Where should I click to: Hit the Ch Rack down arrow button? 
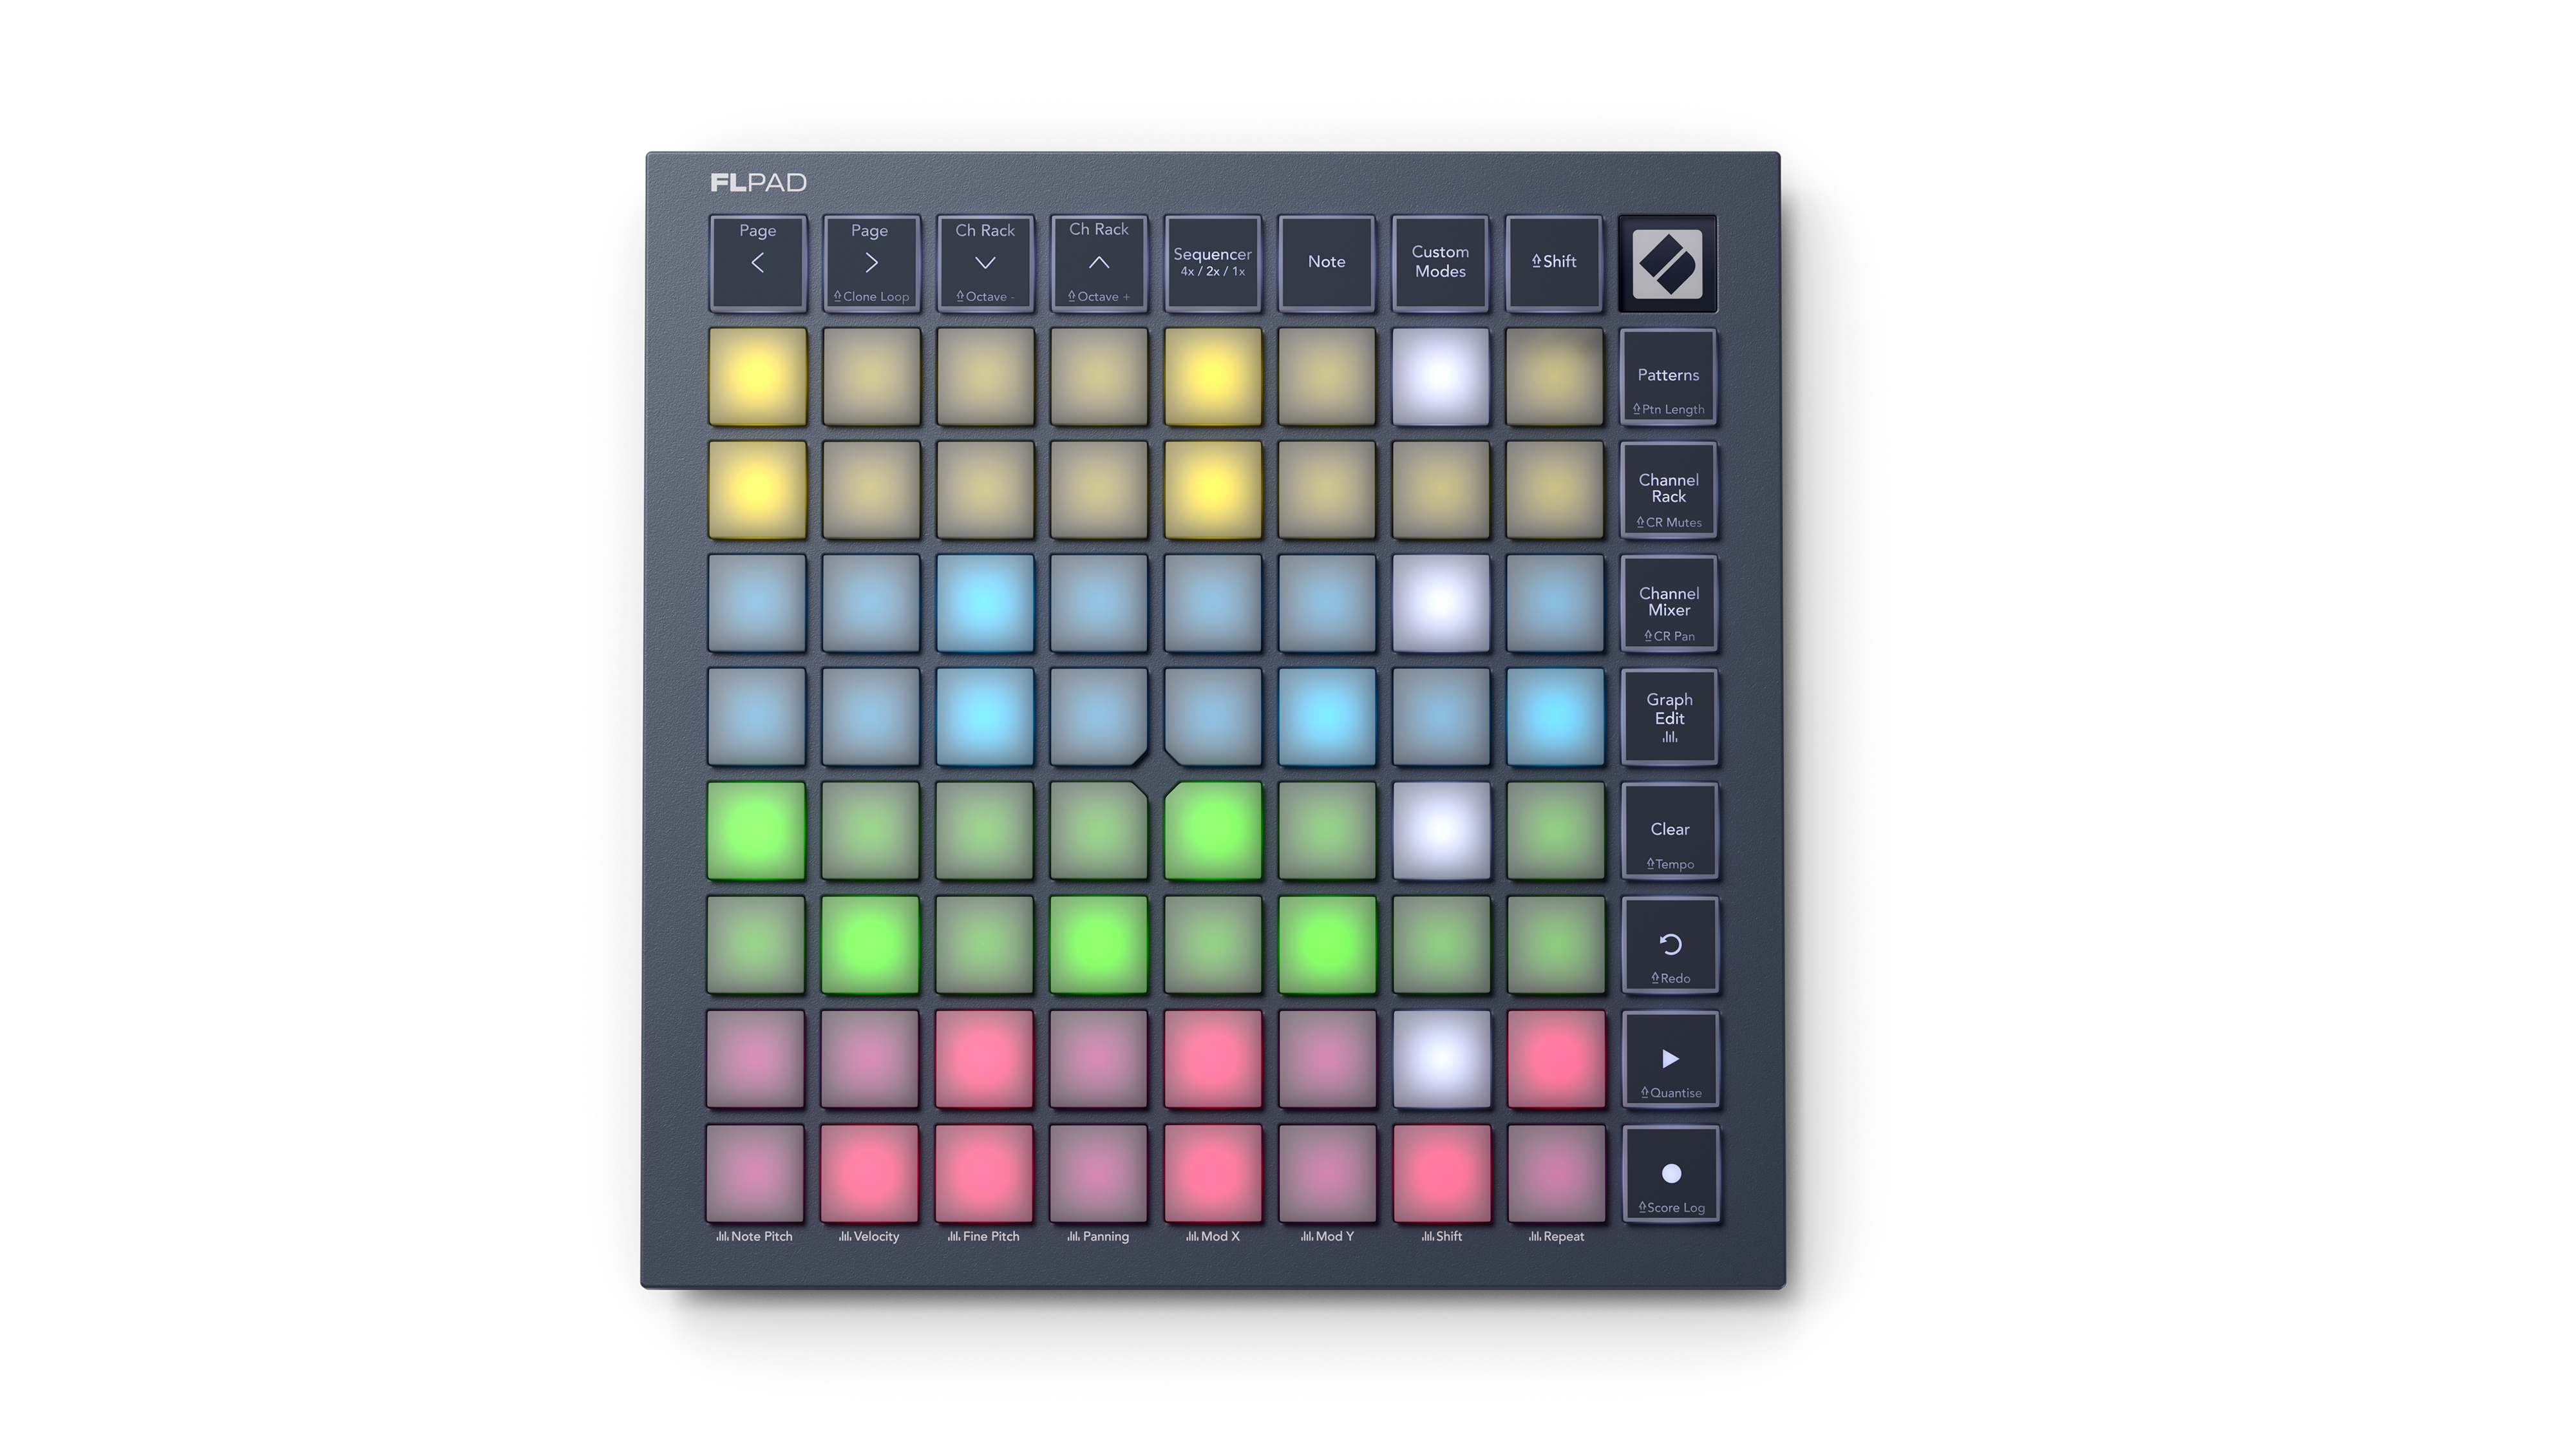985,263
